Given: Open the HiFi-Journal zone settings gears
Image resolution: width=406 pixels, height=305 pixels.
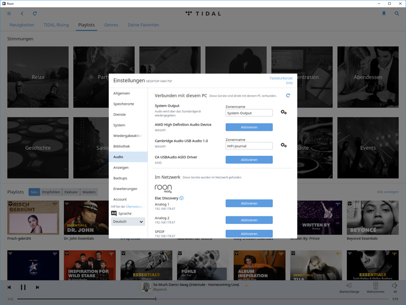Looking at the screenshot, I should pyautogui.click(x=284, y=145).
